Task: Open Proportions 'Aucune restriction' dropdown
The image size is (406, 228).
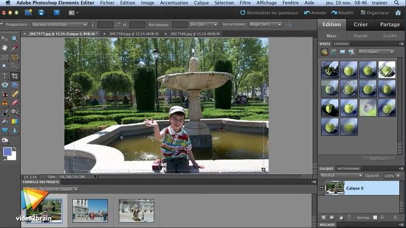Action: coord(59,24)
